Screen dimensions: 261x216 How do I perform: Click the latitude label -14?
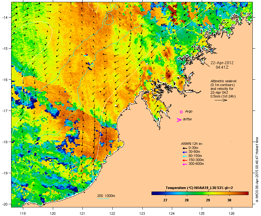[x=5, y=17]
